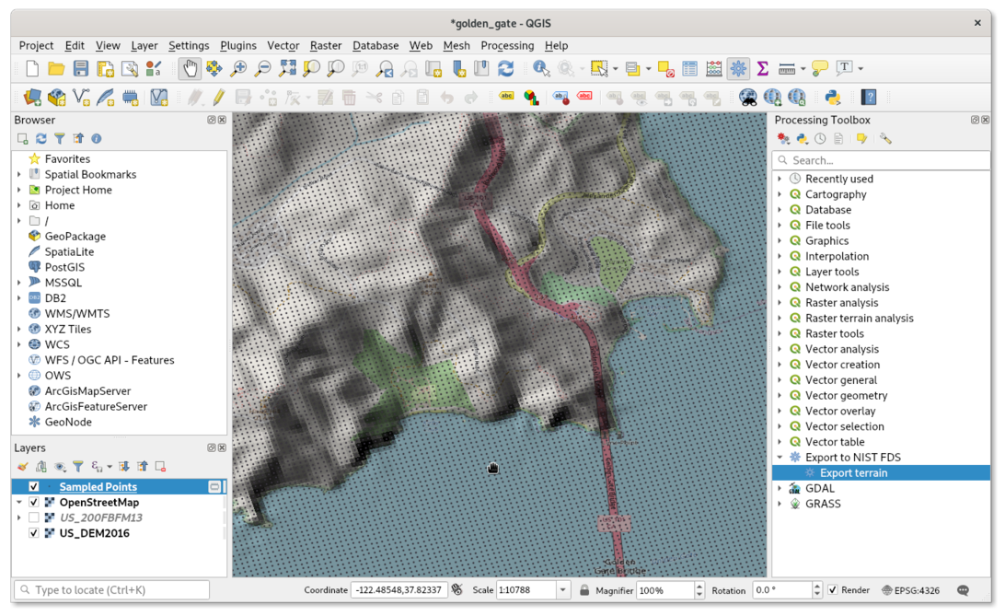Select the Pan Map hand tool

pyautogui.click(x=190, y=68)
